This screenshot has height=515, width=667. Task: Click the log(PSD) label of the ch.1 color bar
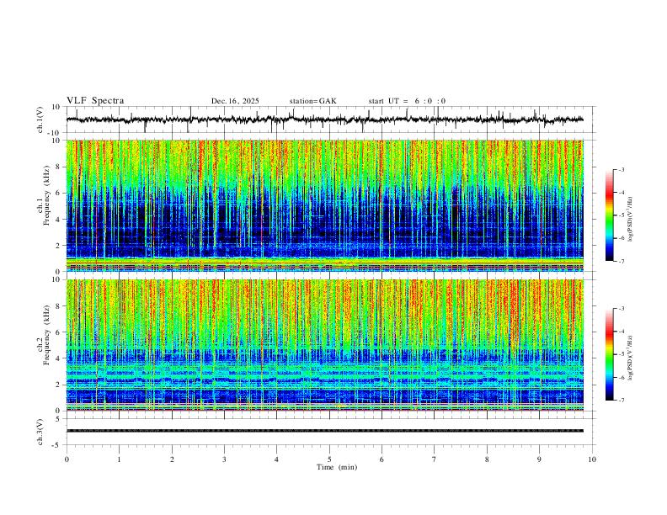point(630,219)
